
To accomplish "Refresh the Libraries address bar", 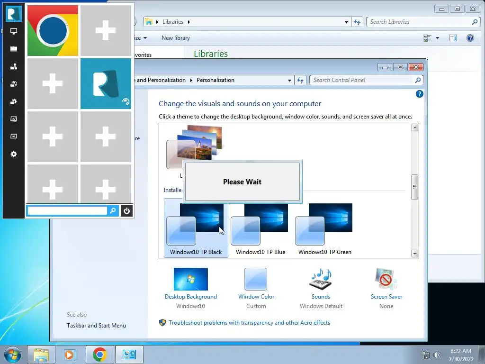I will [x=357, y=22].
